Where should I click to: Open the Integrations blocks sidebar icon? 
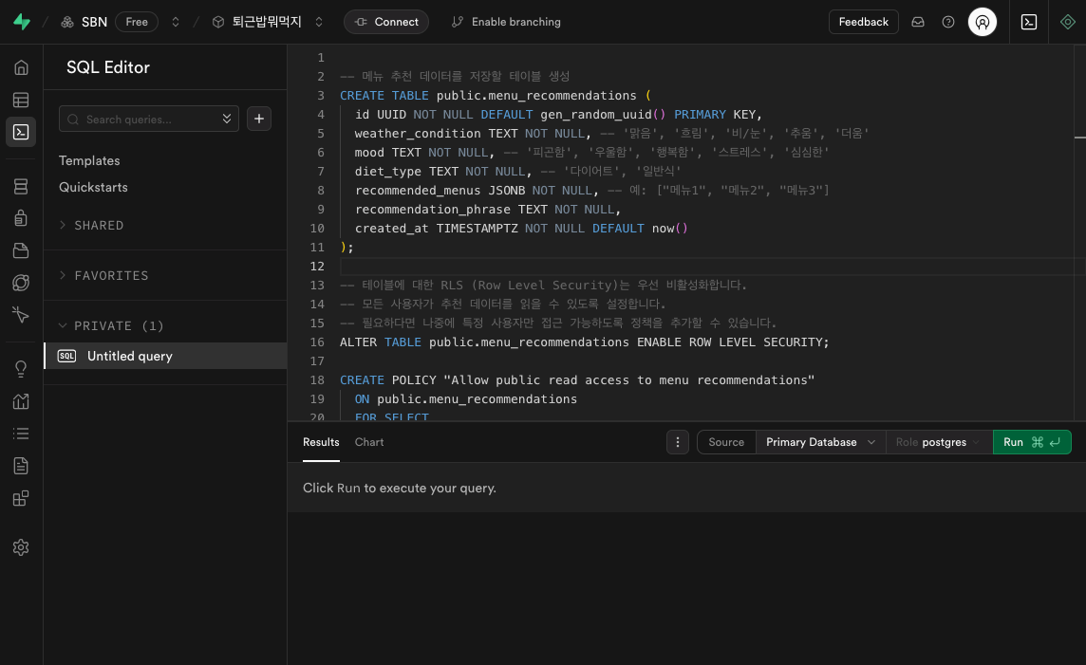click(21, 498)
